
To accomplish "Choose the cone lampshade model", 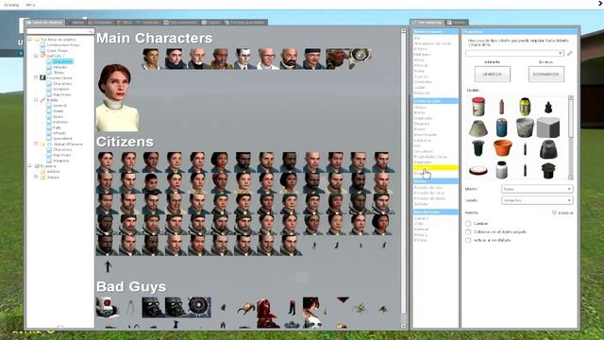I will [x=478, y=128].
